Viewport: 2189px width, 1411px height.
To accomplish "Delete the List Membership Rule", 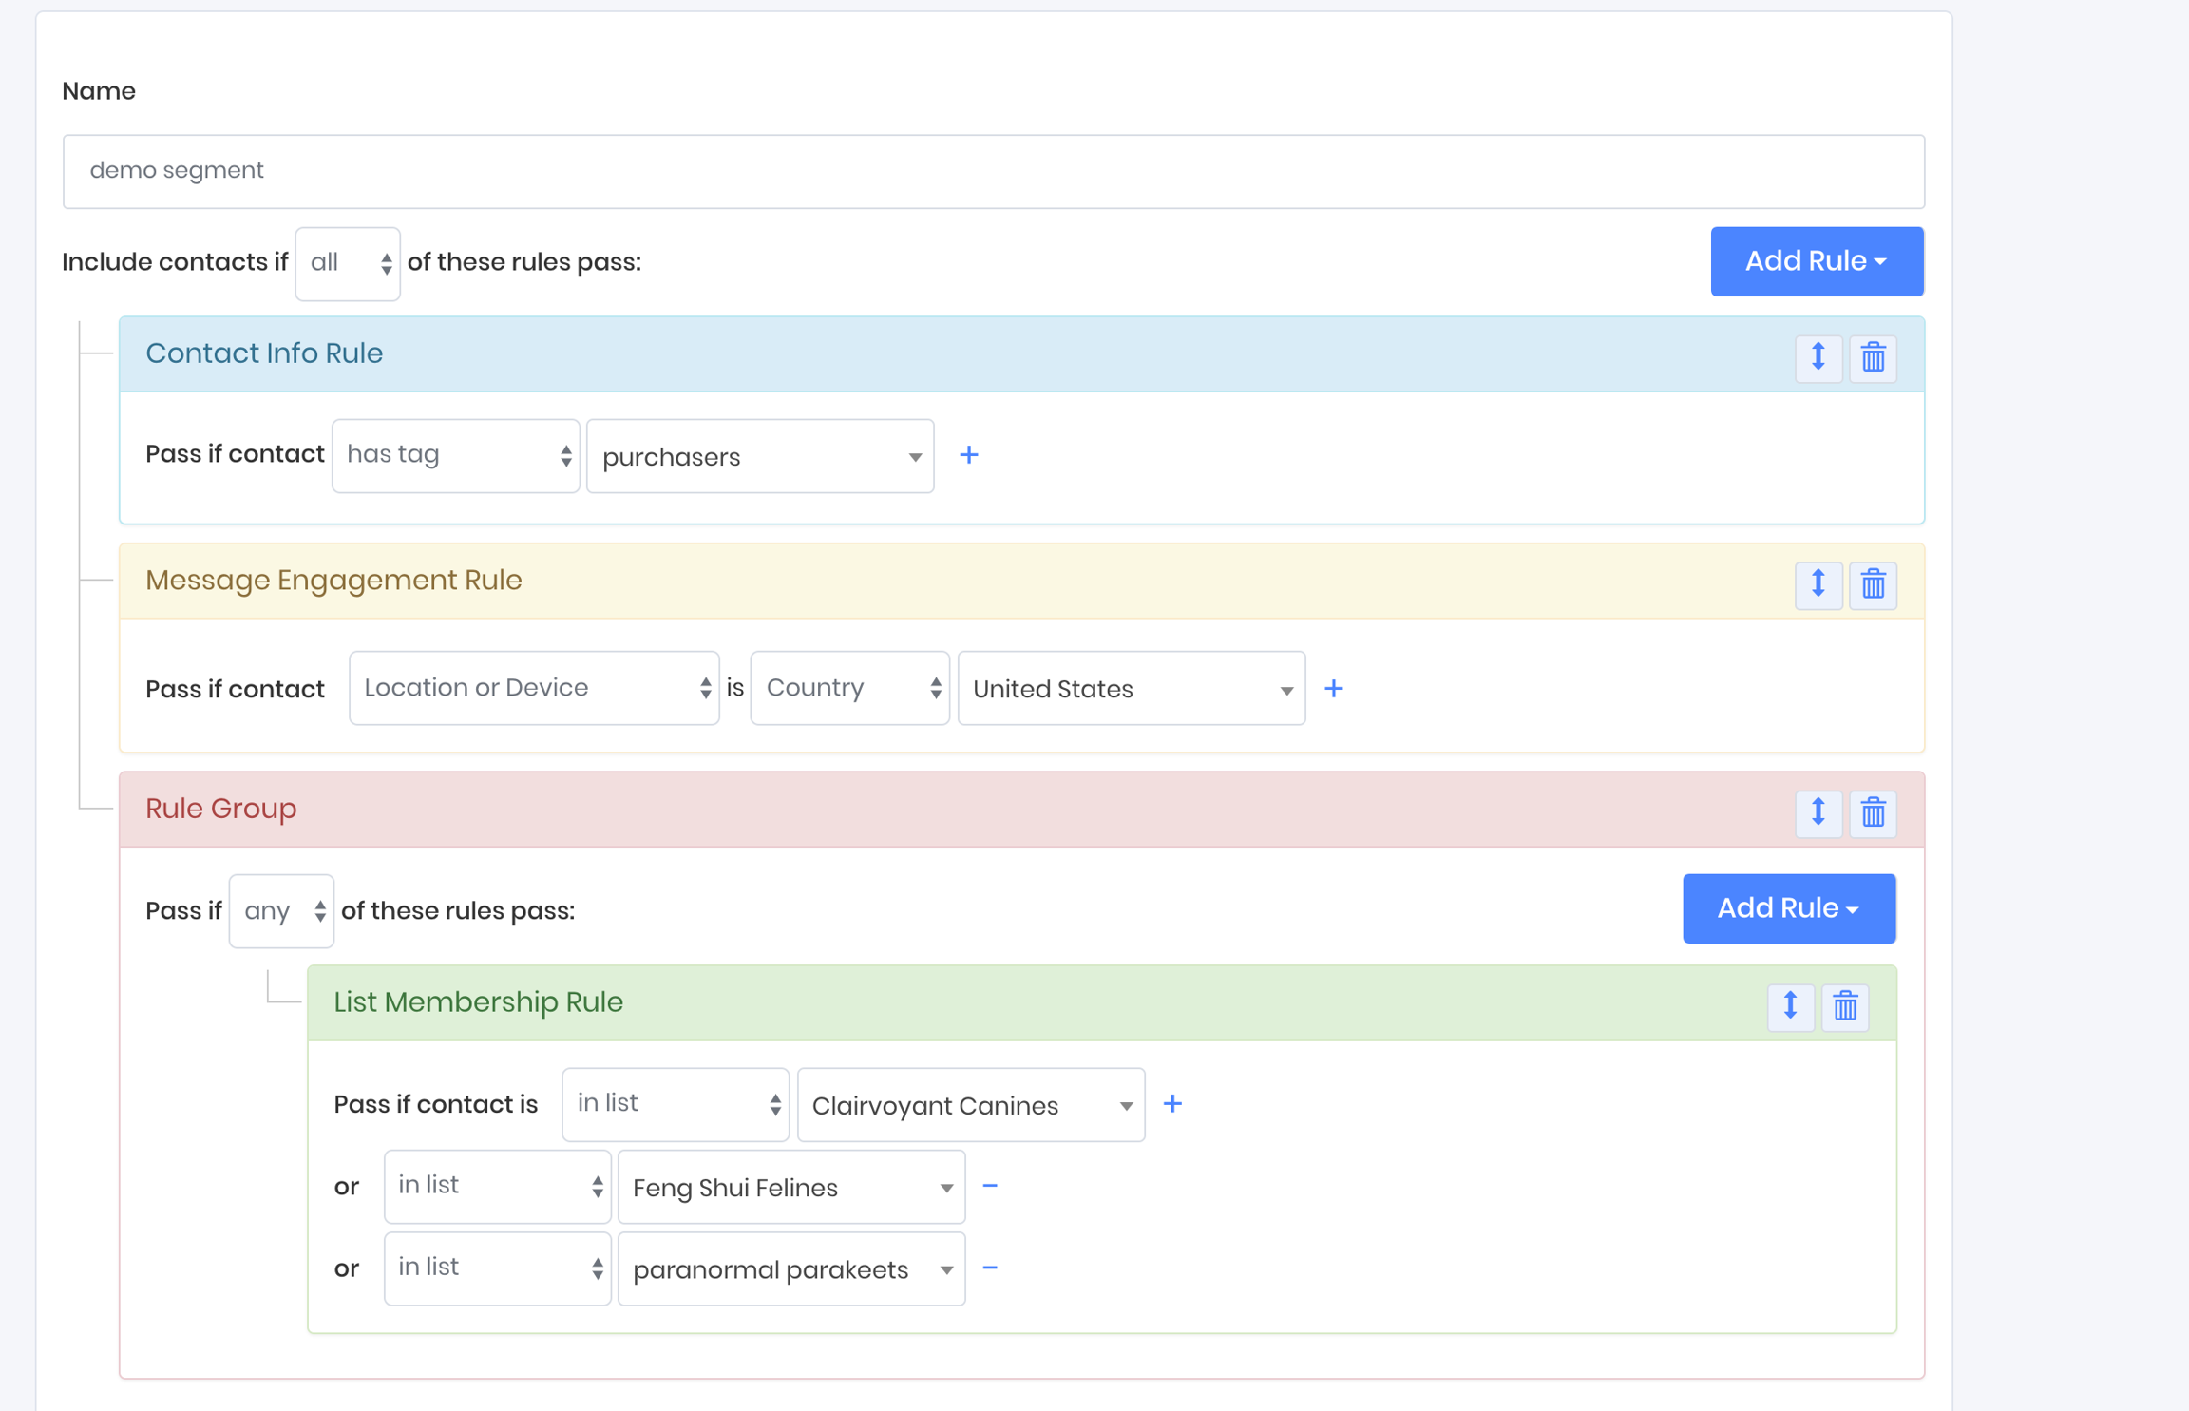I will click(x=1845, y=1007).
